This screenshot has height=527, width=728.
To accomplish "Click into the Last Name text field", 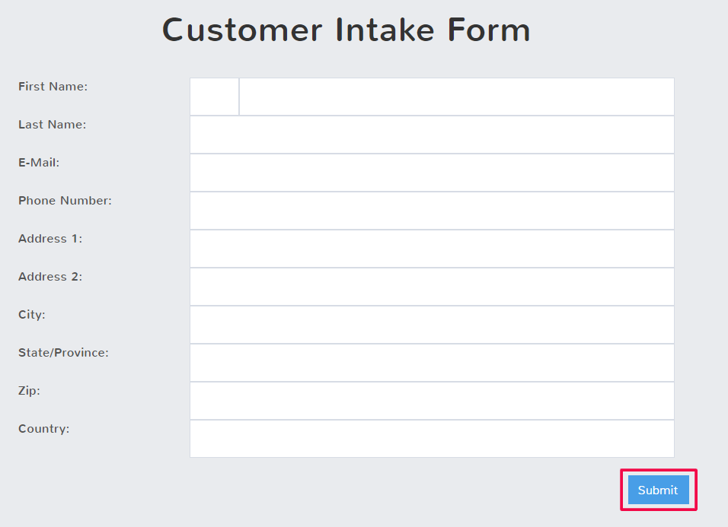I will [432, 135].
